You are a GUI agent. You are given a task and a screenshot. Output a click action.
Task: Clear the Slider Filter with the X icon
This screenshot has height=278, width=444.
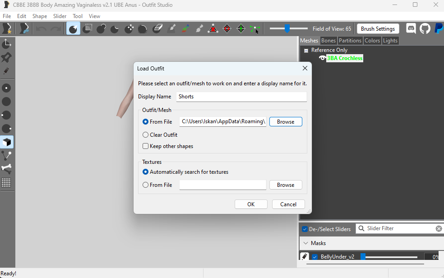(439, 228)
